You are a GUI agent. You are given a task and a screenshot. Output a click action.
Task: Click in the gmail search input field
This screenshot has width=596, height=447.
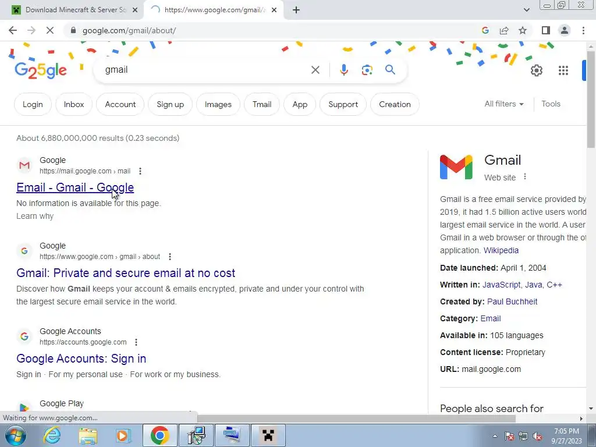point(205,70)
